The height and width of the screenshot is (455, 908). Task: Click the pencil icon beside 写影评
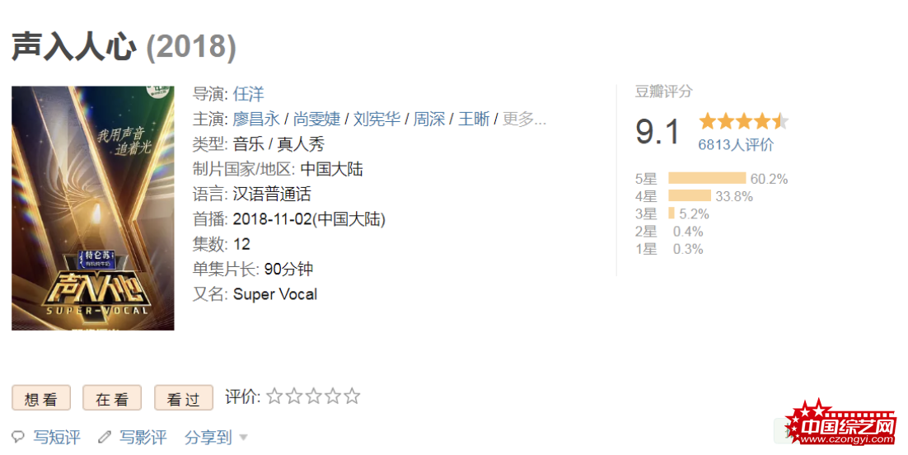(x=105, y=437)
